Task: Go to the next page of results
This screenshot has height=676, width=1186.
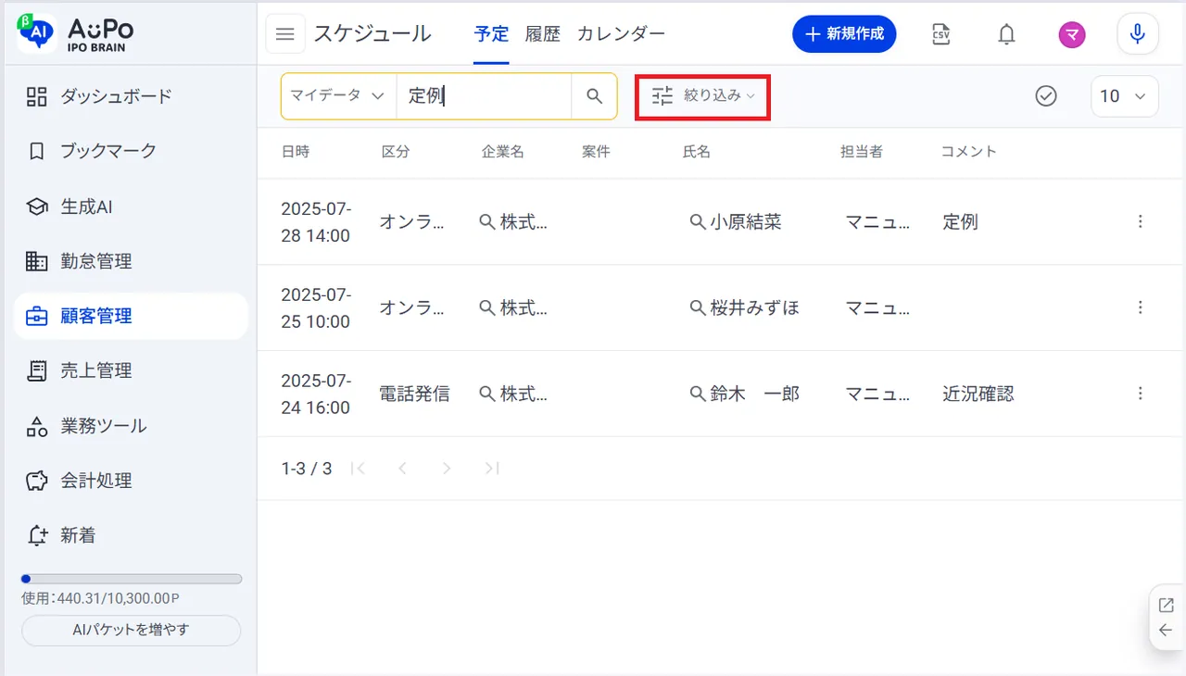Action: tap(447, 469)
